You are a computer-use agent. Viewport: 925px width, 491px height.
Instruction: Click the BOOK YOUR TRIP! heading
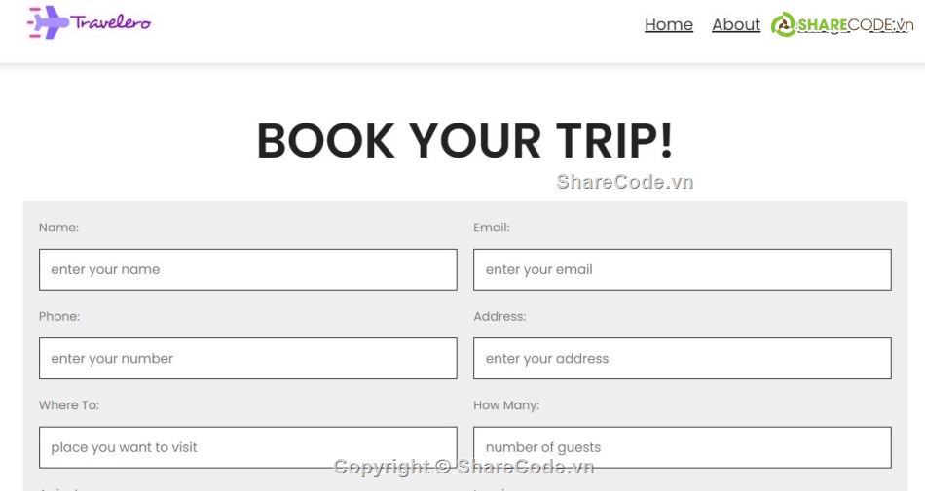[464, 141]
